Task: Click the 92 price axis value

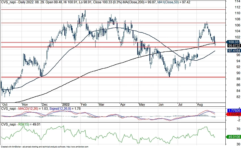Action: [238, 67]
